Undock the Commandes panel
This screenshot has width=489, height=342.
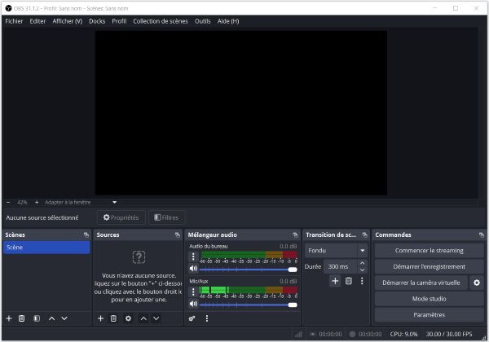(482, 235)
